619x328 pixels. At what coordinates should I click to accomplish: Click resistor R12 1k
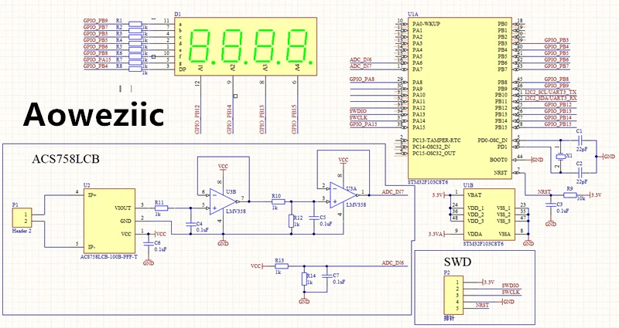292,221
